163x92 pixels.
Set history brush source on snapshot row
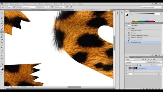(x=126, y=26)
